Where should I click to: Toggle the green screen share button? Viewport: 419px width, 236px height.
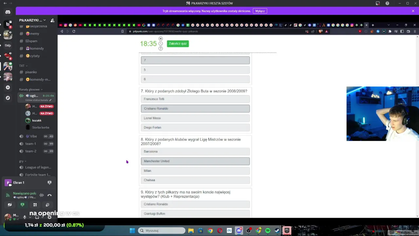click(x=22, y=205)
